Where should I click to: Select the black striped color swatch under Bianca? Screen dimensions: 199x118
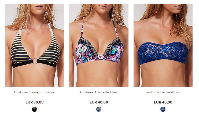(x=34, y=109)
